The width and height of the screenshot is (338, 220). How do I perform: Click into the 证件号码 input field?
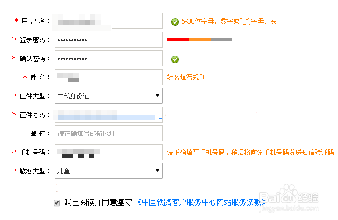tap(109, 115)
